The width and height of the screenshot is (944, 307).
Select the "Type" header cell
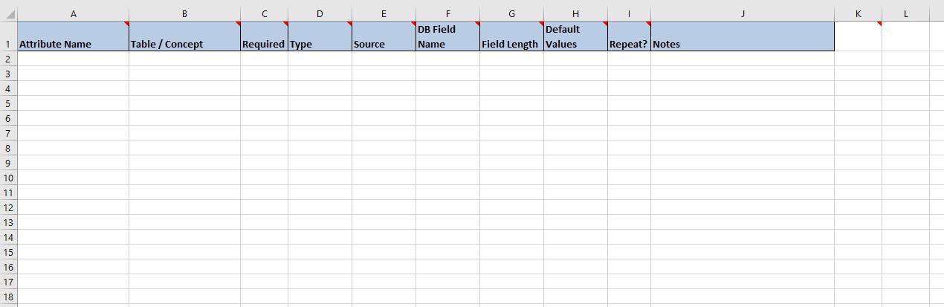point(320,36)
